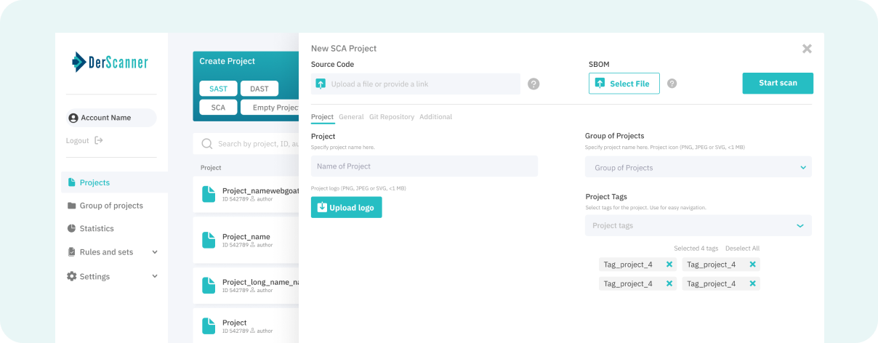Open the Project tags dropdown

800,226
